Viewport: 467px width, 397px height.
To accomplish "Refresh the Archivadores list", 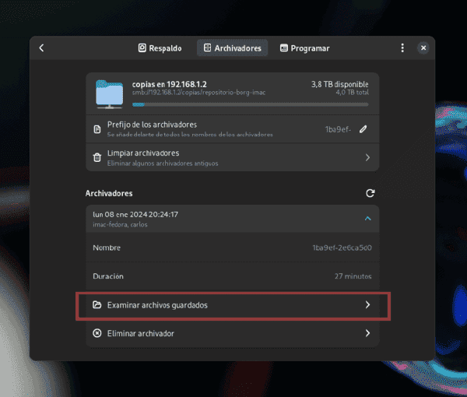I will 370,193.
